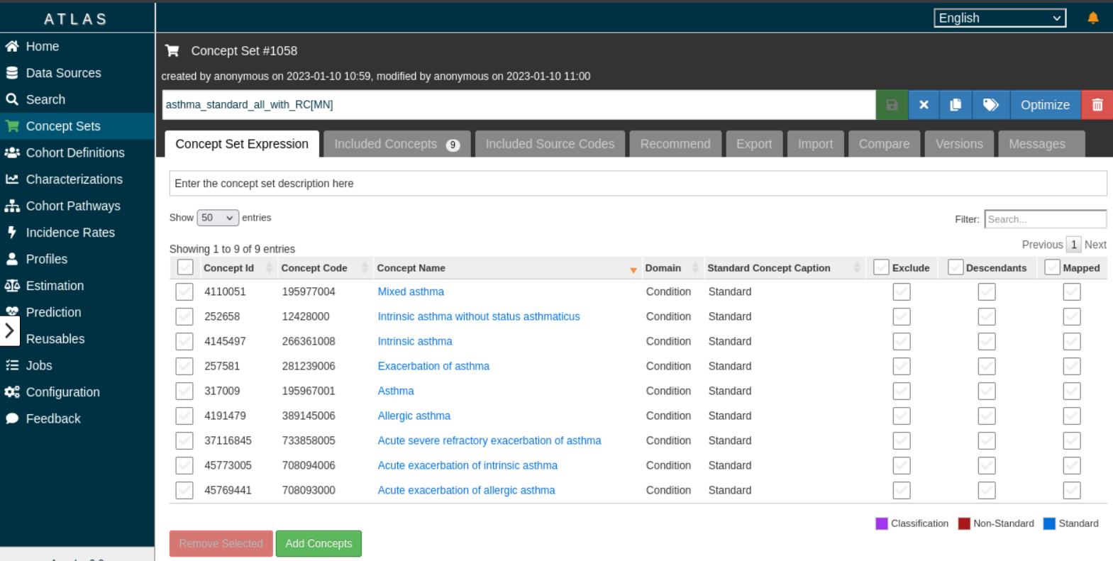The height and width of the screenshot is (561, 1113).
Task: Click the purple Classification legend swatch
Action: click(x=881, y=523)
